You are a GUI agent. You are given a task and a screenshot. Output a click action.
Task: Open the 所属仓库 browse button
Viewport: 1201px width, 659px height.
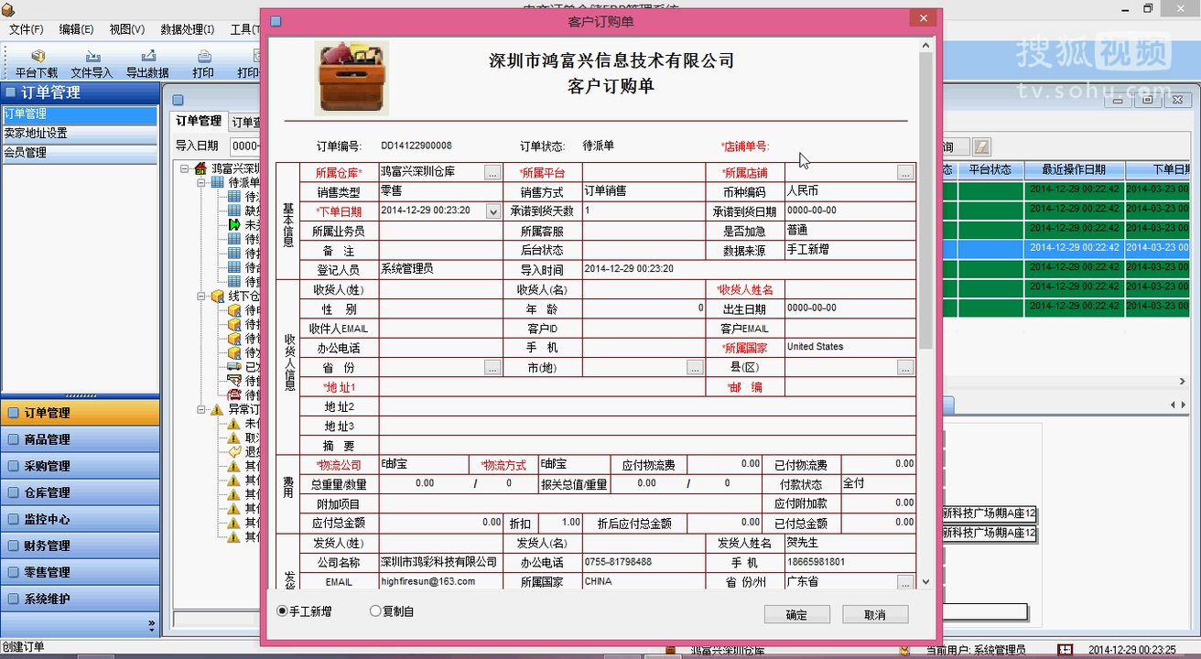(x=492, y=172)
